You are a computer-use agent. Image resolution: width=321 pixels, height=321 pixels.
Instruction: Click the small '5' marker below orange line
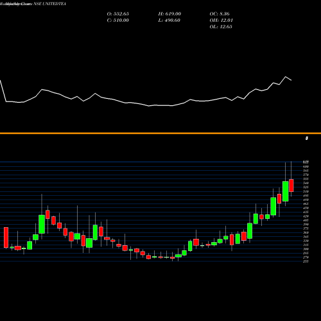point(307,138)
